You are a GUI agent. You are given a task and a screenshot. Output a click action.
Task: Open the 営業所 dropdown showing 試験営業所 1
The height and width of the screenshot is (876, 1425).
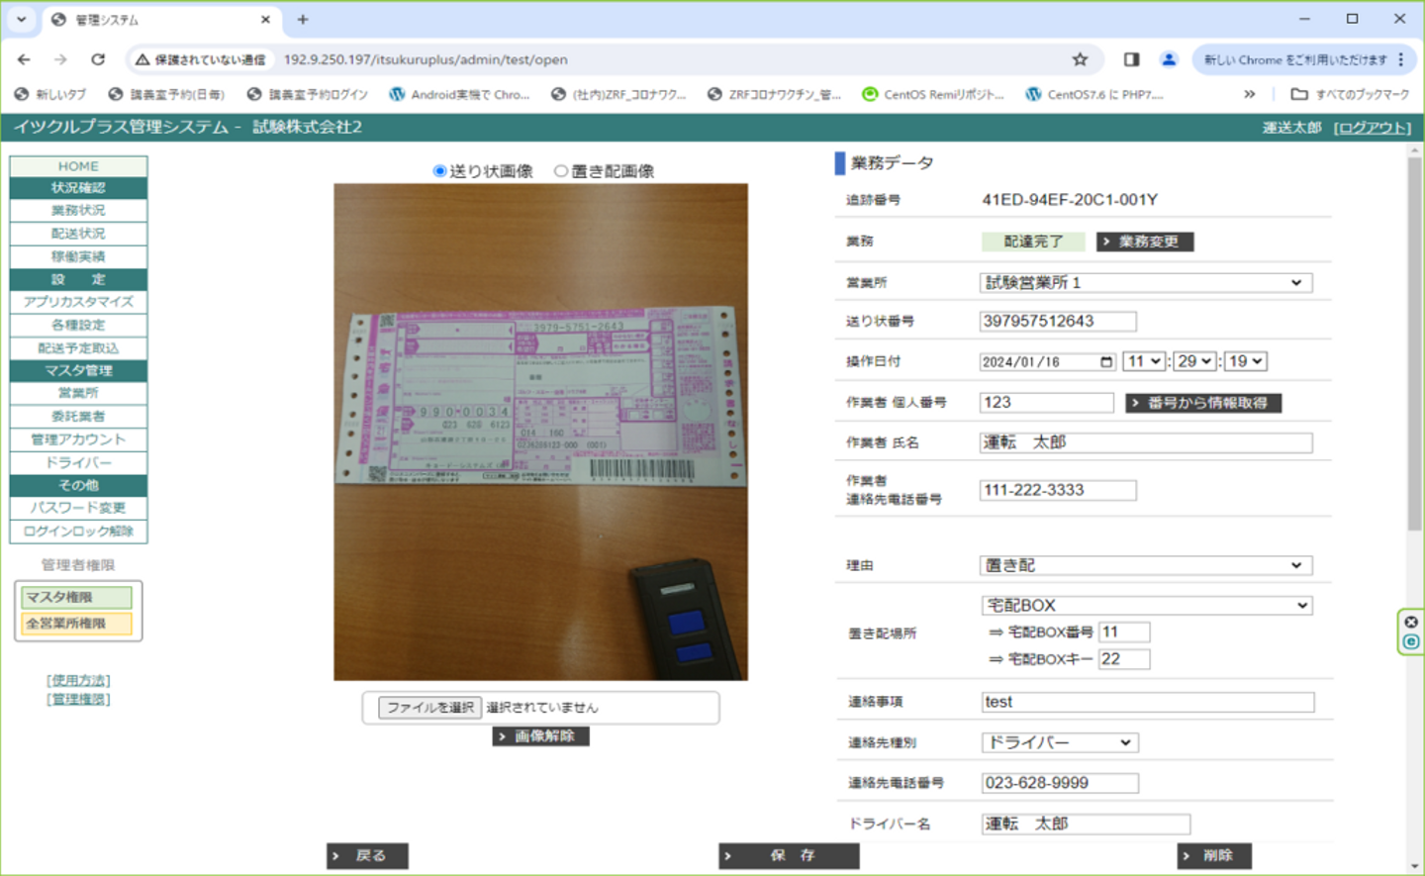click(x=1146, y=282)
